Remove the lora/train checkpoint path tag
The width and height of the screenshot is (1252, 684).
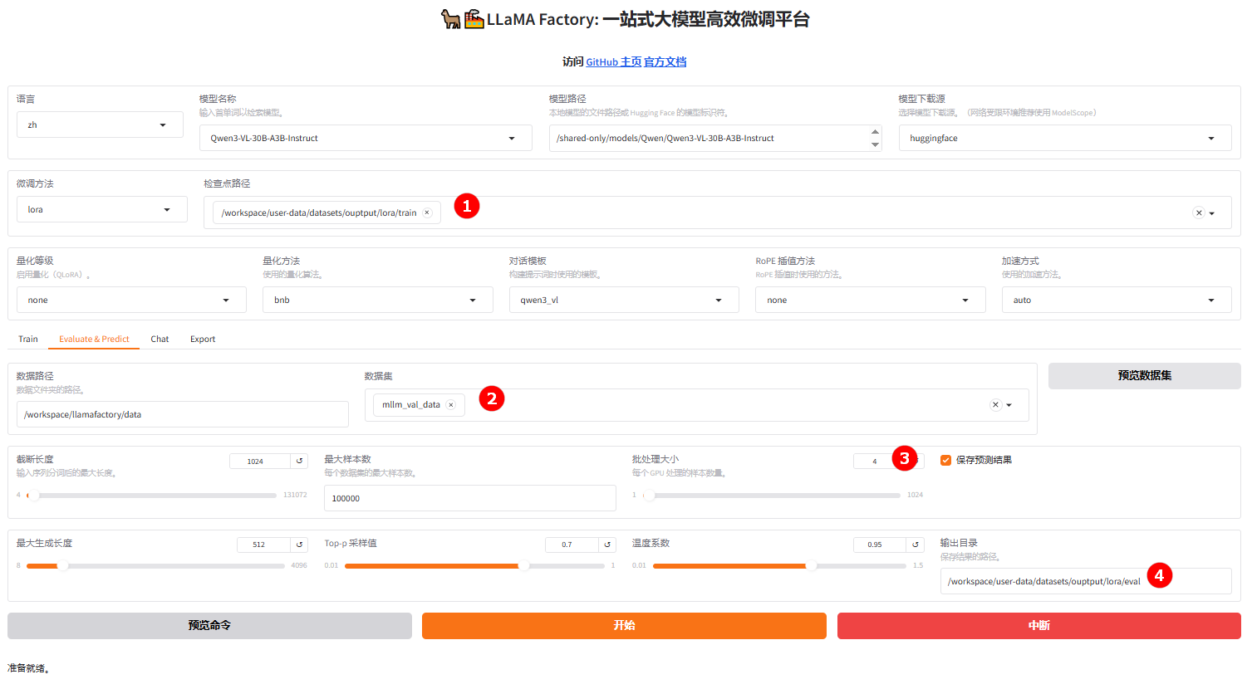[x=427, y=212]
